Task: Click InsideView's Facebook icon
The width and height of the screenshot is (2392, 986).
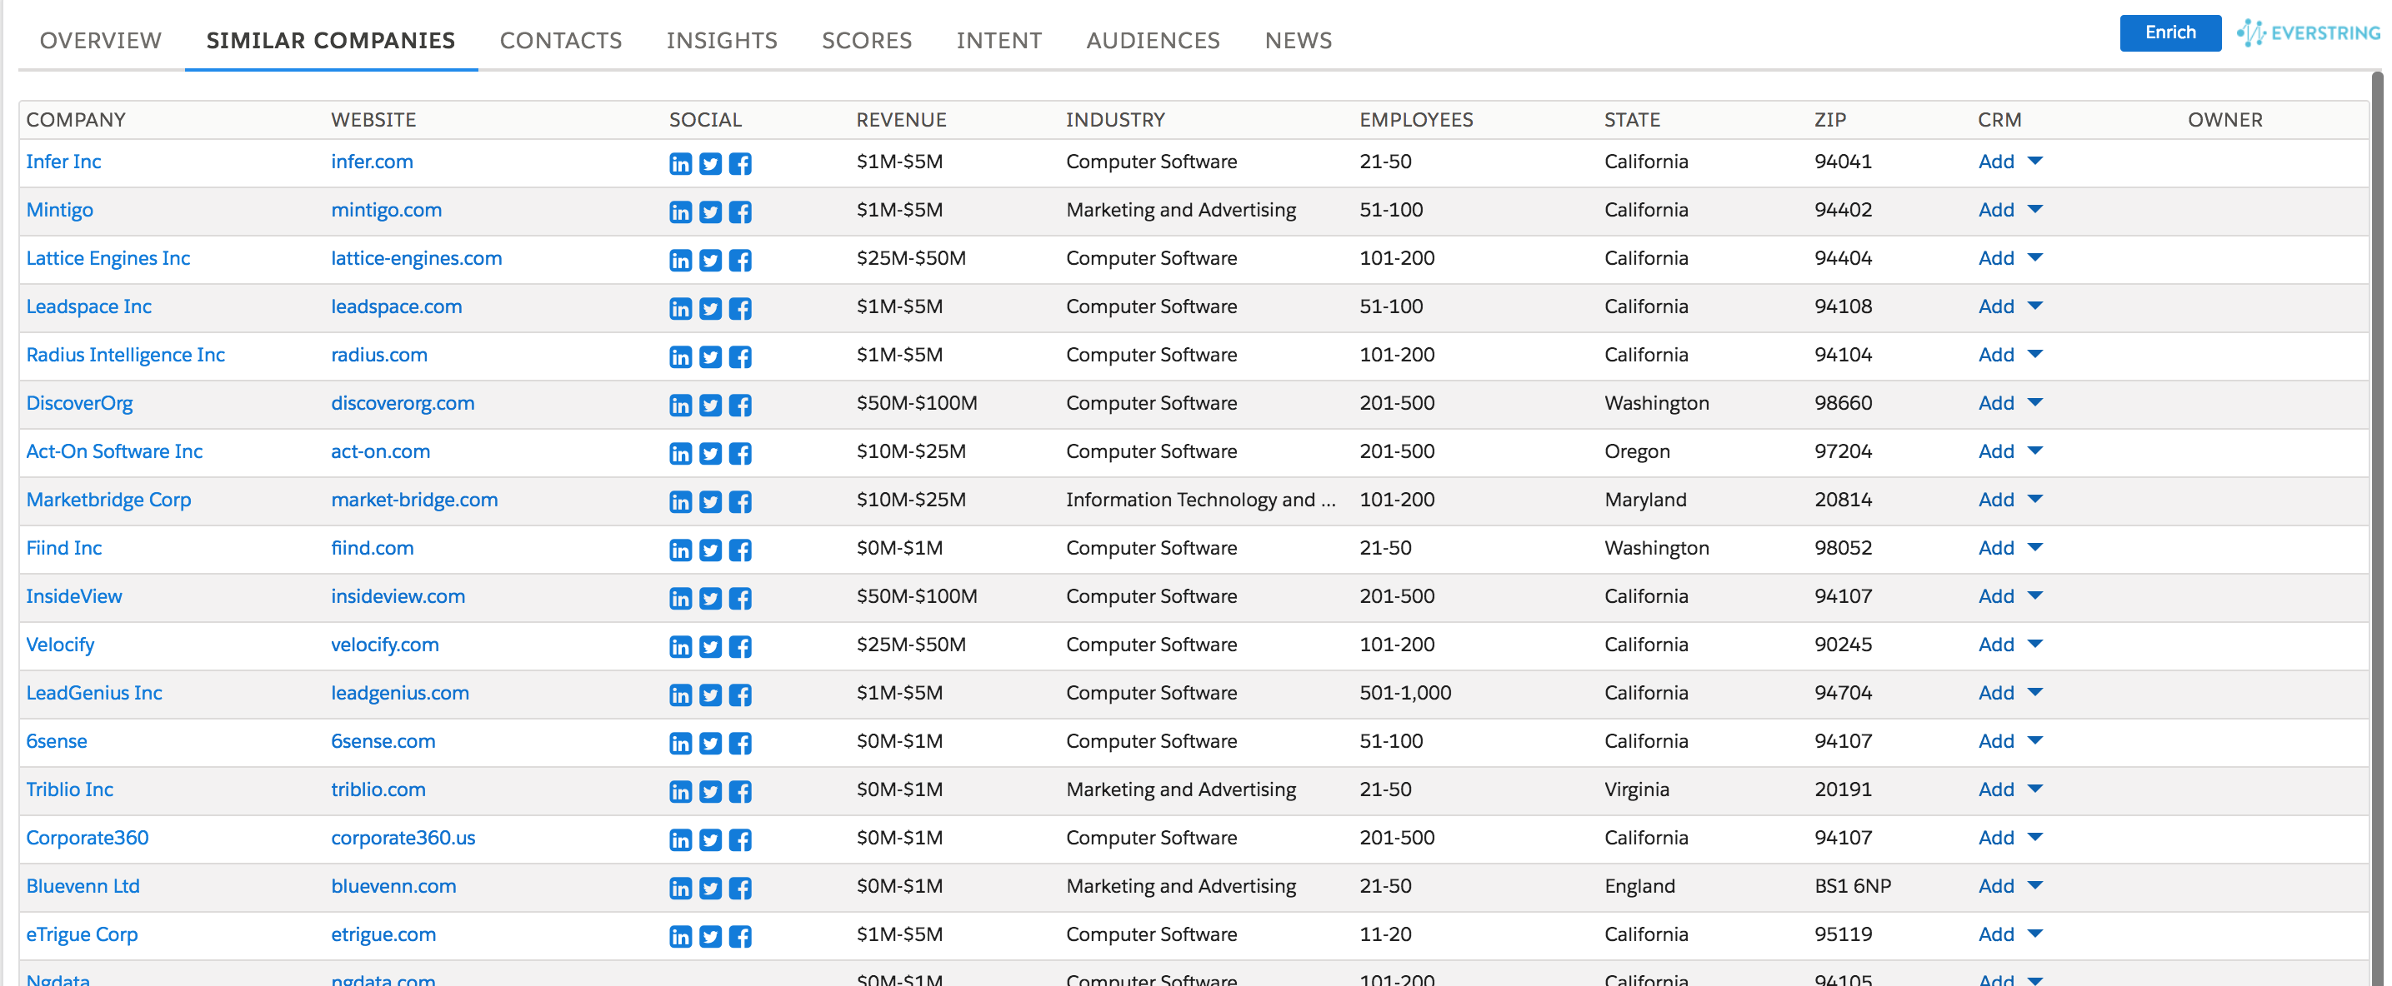Action: click(740, 598)
